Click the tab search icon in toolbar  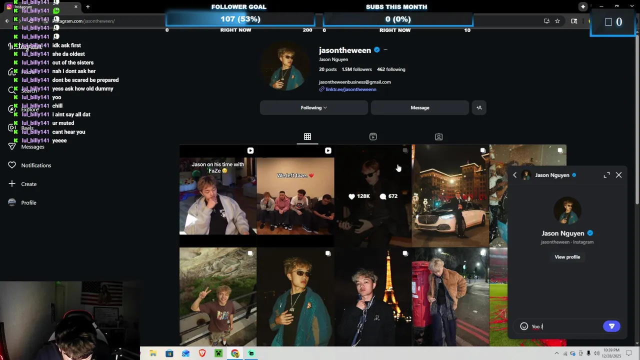coord(574,21)
